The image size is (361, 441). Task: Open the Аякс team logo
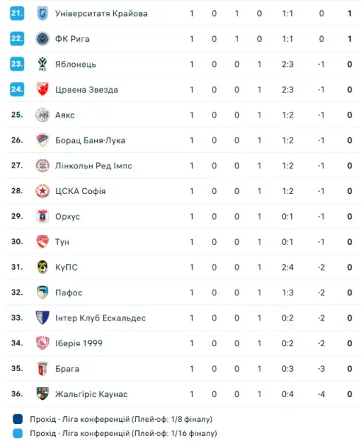click(x=43, y=115)
